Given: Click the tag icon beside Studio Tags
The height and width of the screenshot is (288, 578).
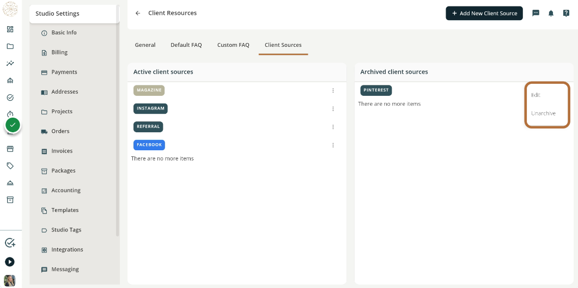Looking at the screenshot, I should (44, 230).
